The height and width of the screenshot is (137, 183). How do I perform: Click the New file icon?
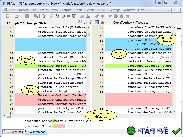pos(8,16)
